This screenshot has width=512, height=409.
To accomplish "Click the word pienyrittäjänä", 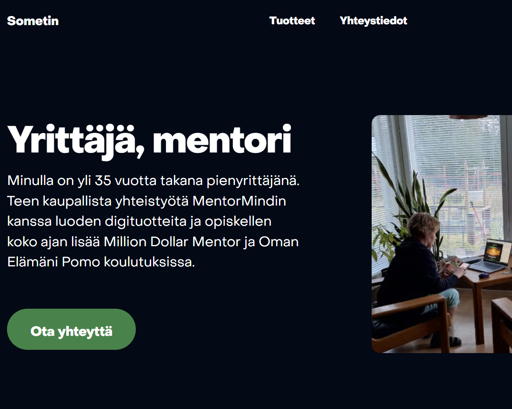I will 253,180.
